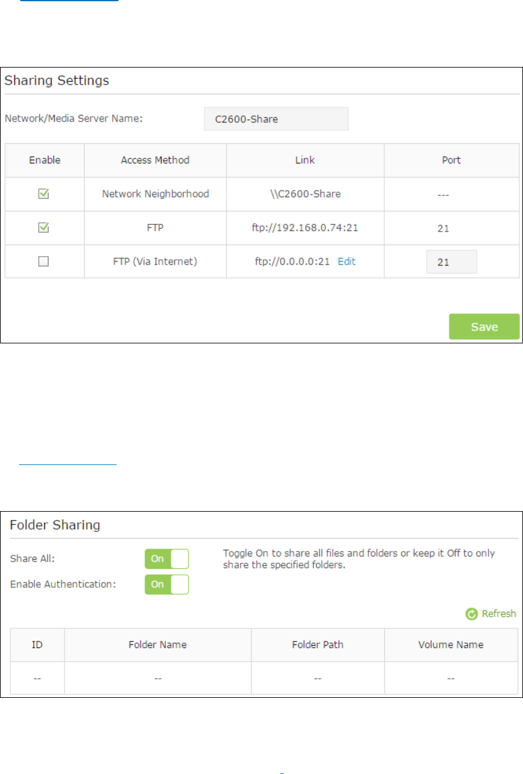
Task: Click the Folder Name column header
Action: pos(158,644)
